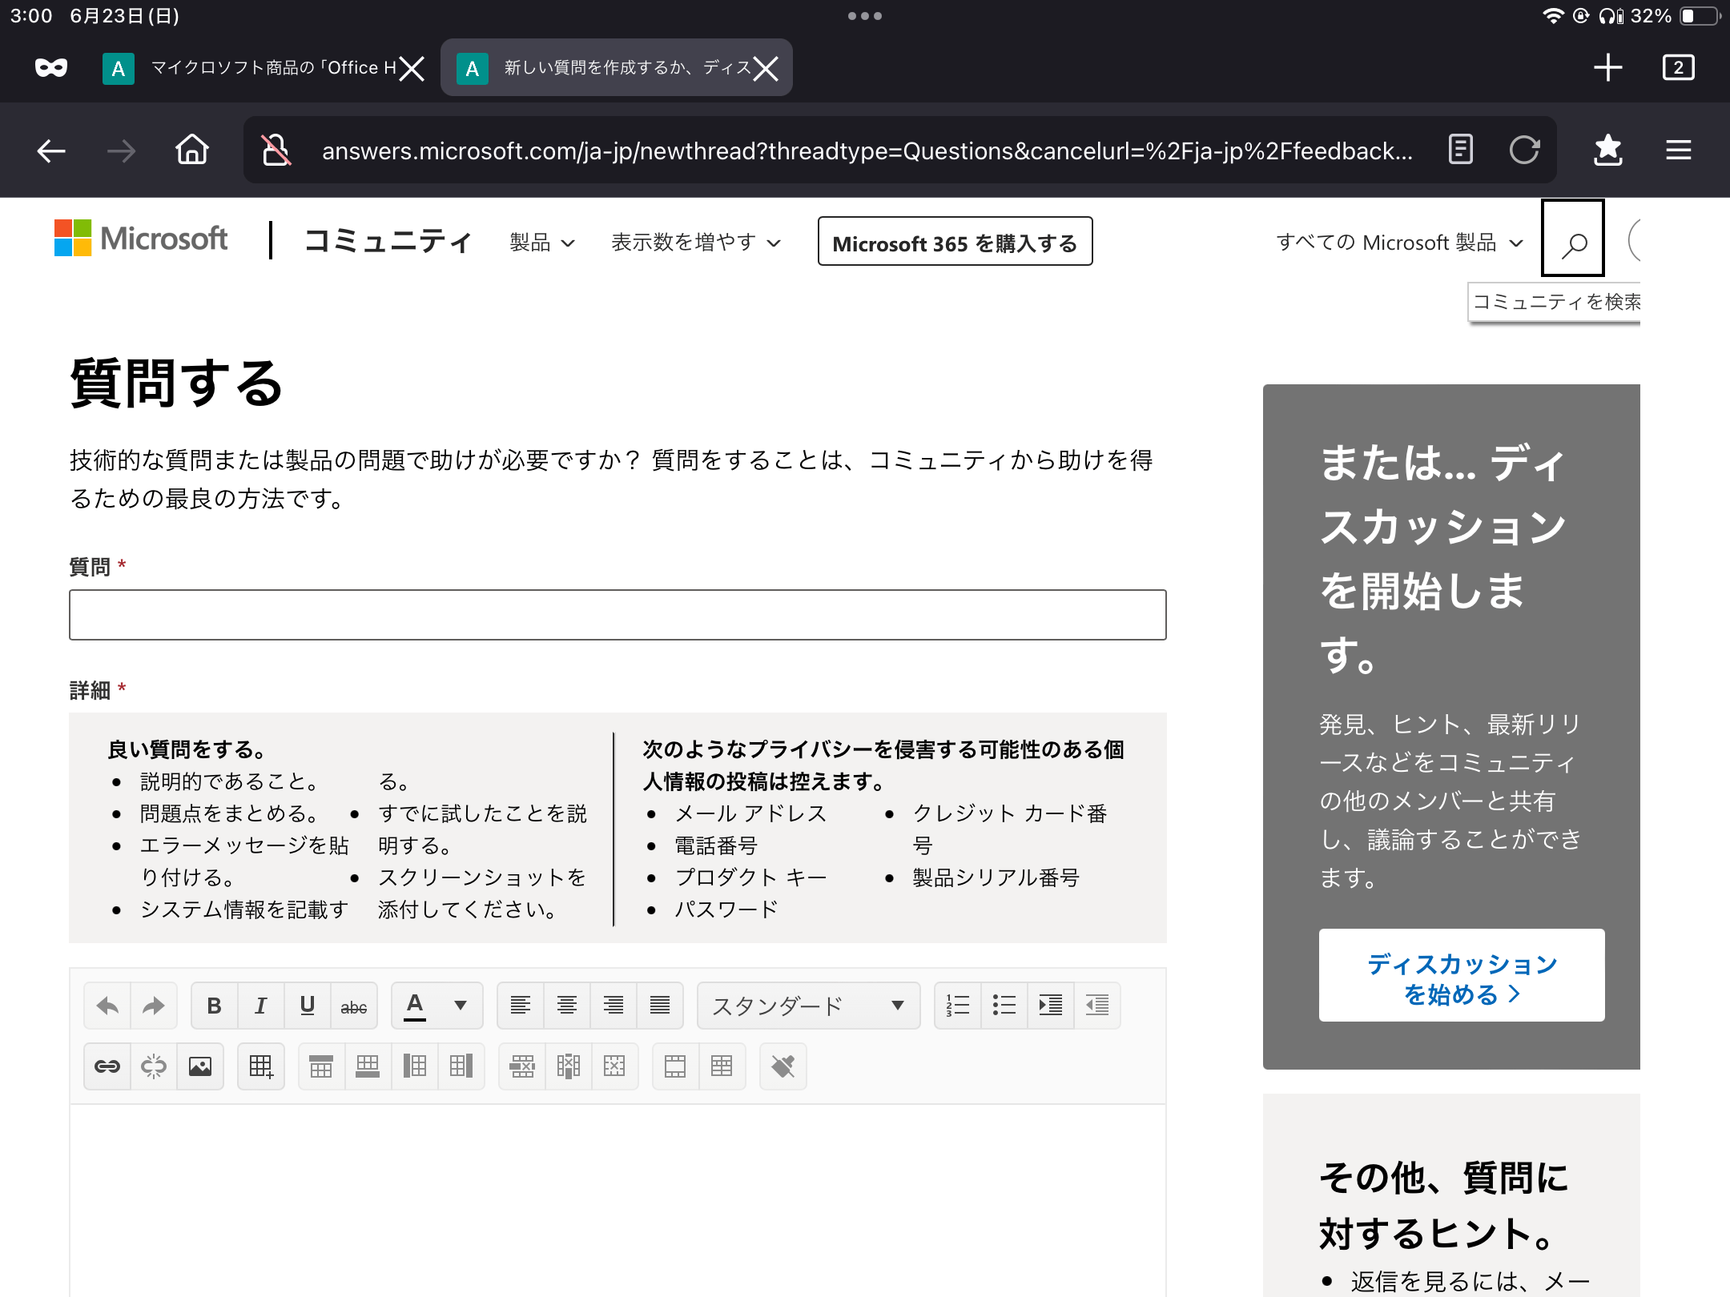Close the マイクロソフト商品の Office tab
The height and width of the screenshot is (1297, 1730).
click(x=412, y=68)
